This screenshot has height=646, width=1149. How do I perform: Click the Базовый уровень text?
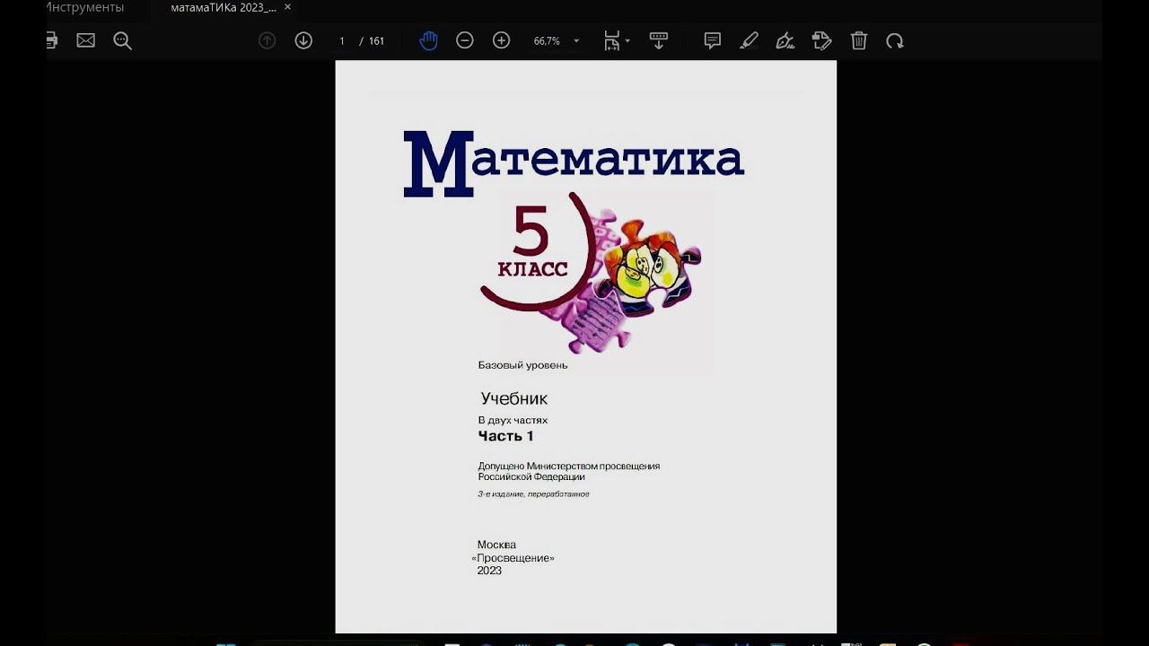tap(522, 365)
